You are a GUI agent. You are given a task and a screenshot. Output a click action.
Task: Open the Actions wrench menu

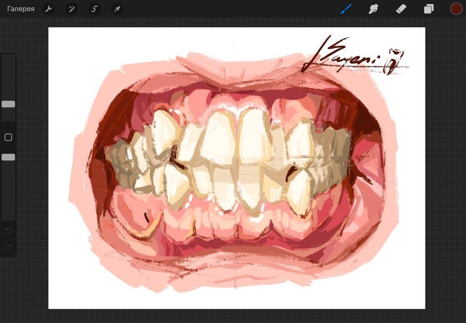coord(48,9)
